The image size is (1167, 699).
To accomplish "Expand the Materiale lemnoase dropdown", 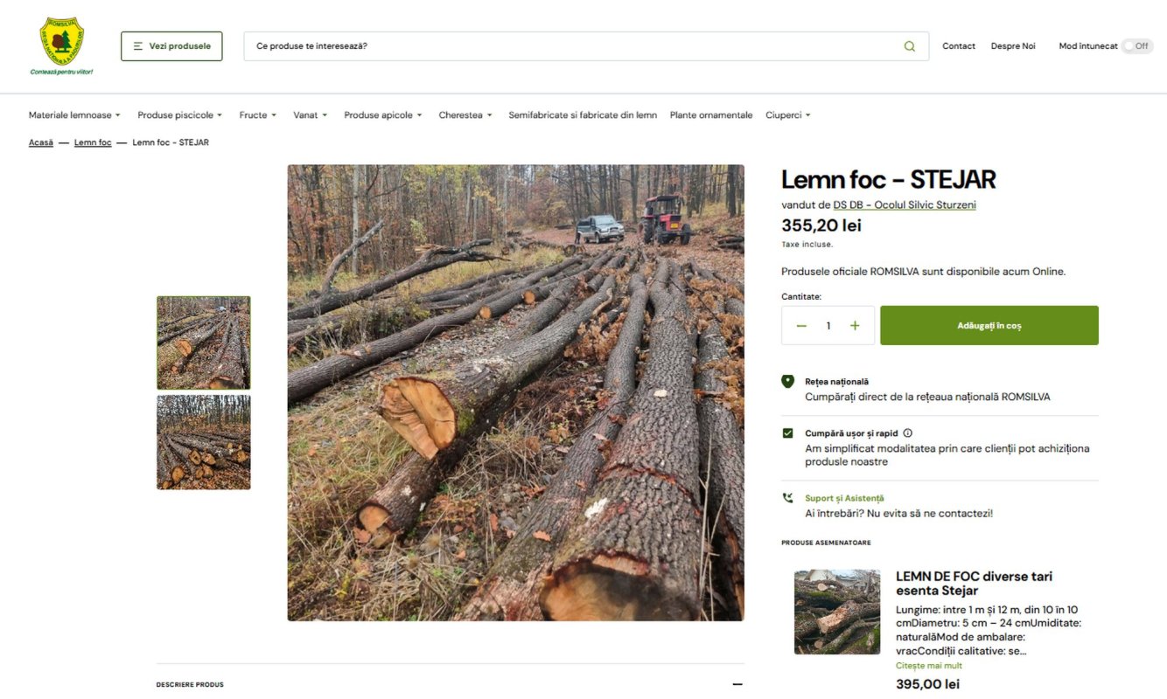I will 74,115.
